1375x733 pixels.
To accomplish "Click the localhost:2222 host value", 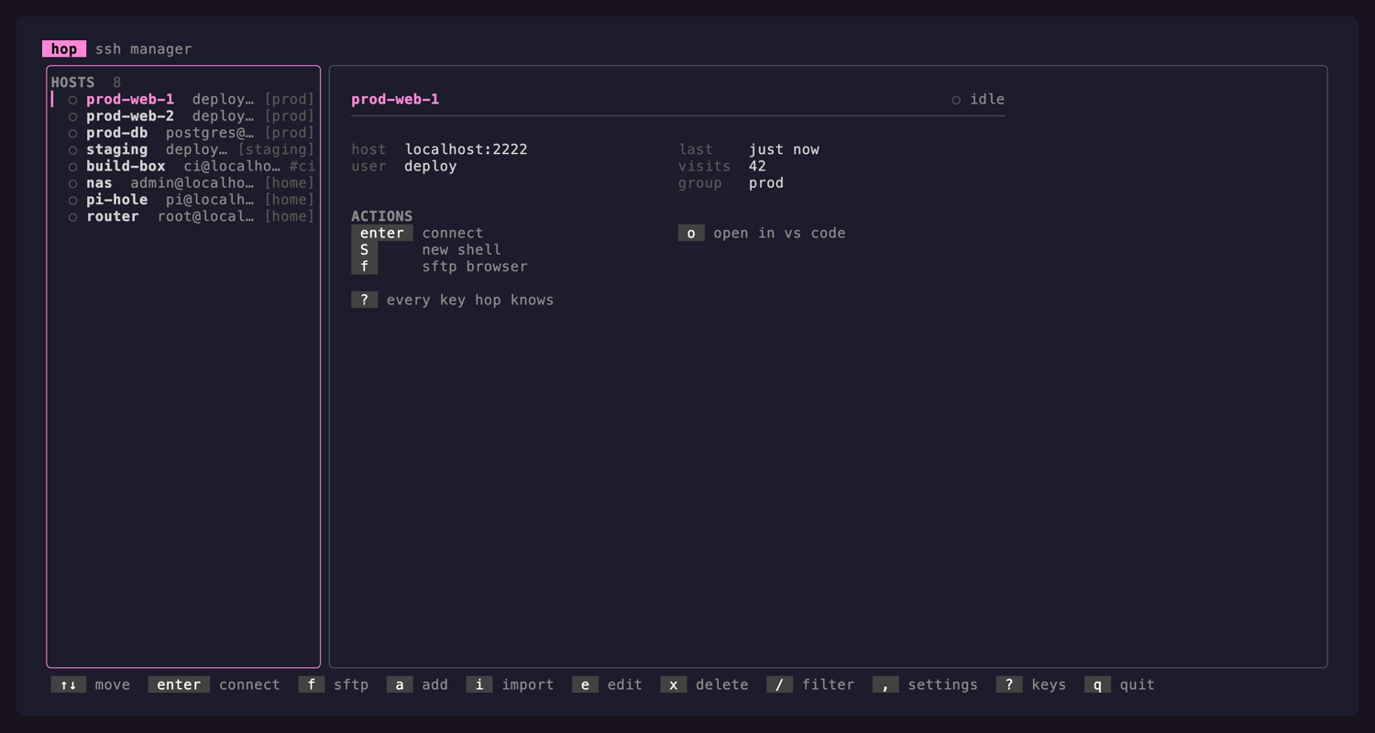I will click(x=466, y=149).
